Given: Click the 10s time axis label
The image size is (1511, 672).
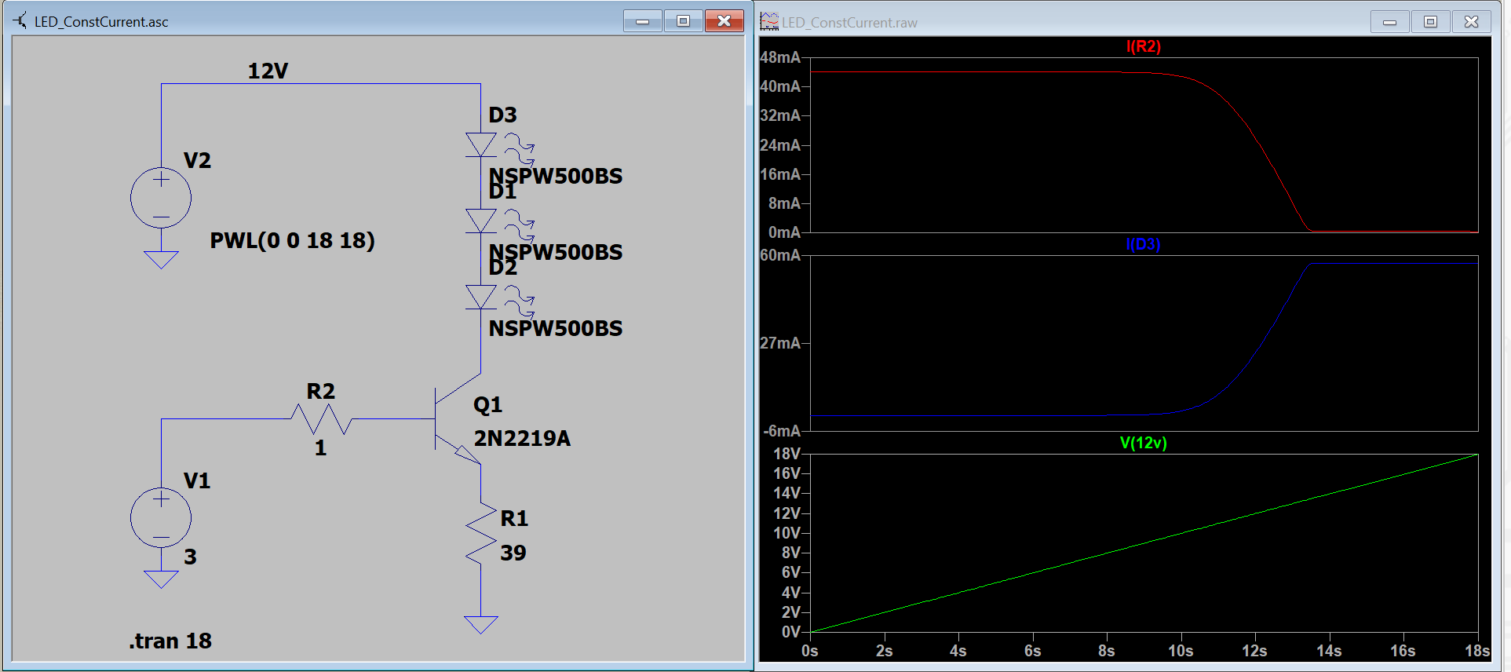Looking at the screenshot, I should click(1181, 651).
